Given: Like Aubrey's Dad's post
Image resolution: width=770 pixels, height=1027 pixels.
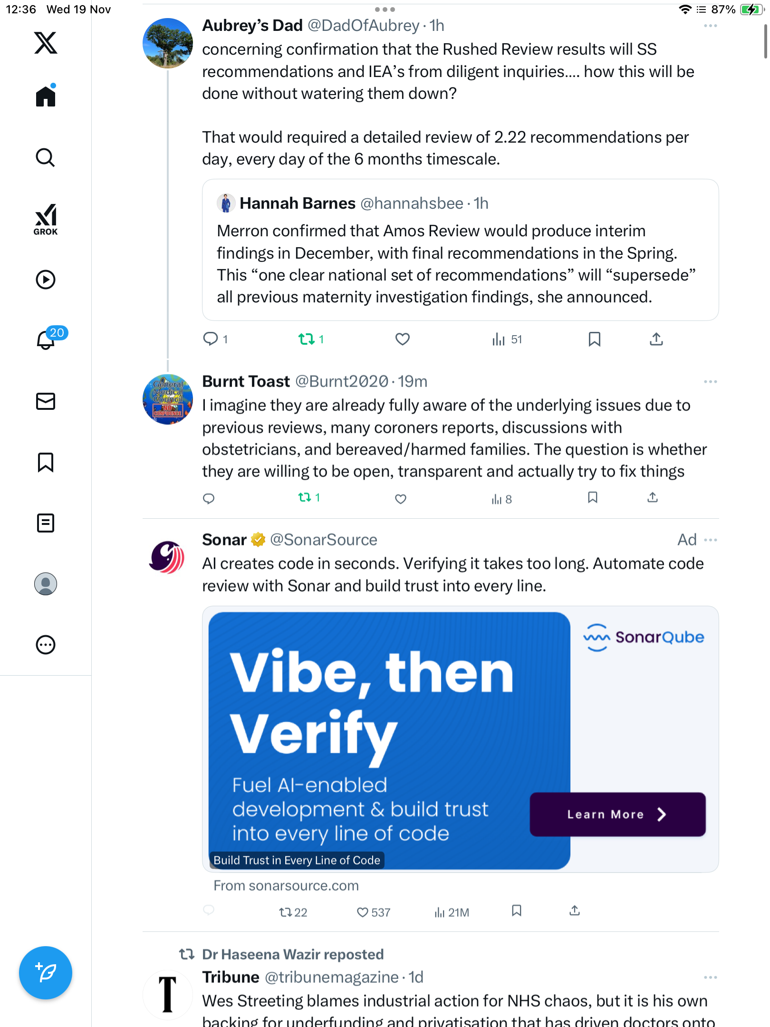Looking at the screenshot, I should click(x=402, y=339).
